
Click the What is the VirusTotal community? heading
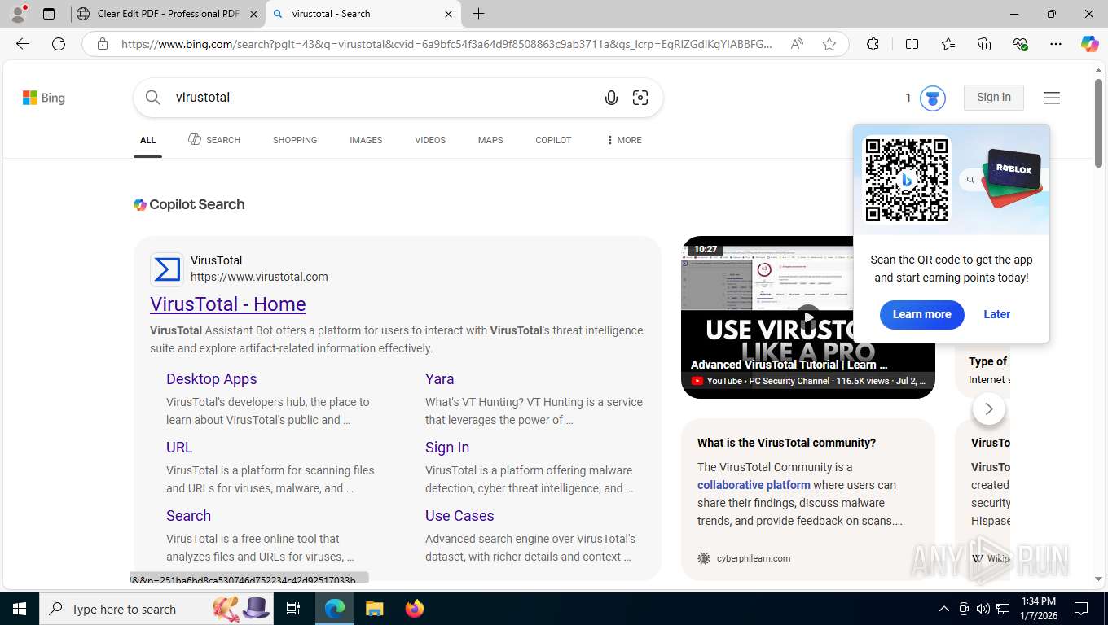point(786,443)
